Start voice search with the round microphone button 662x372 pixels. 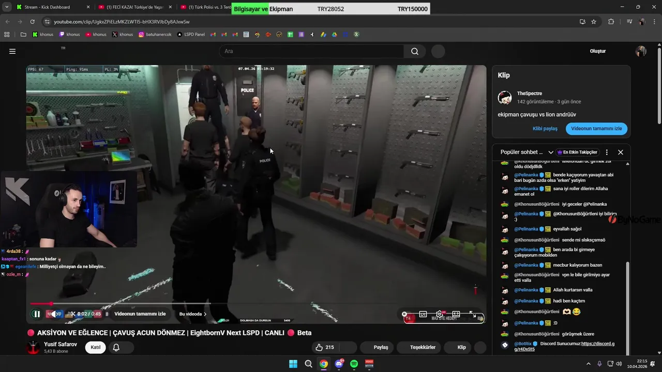coord(438,51)
